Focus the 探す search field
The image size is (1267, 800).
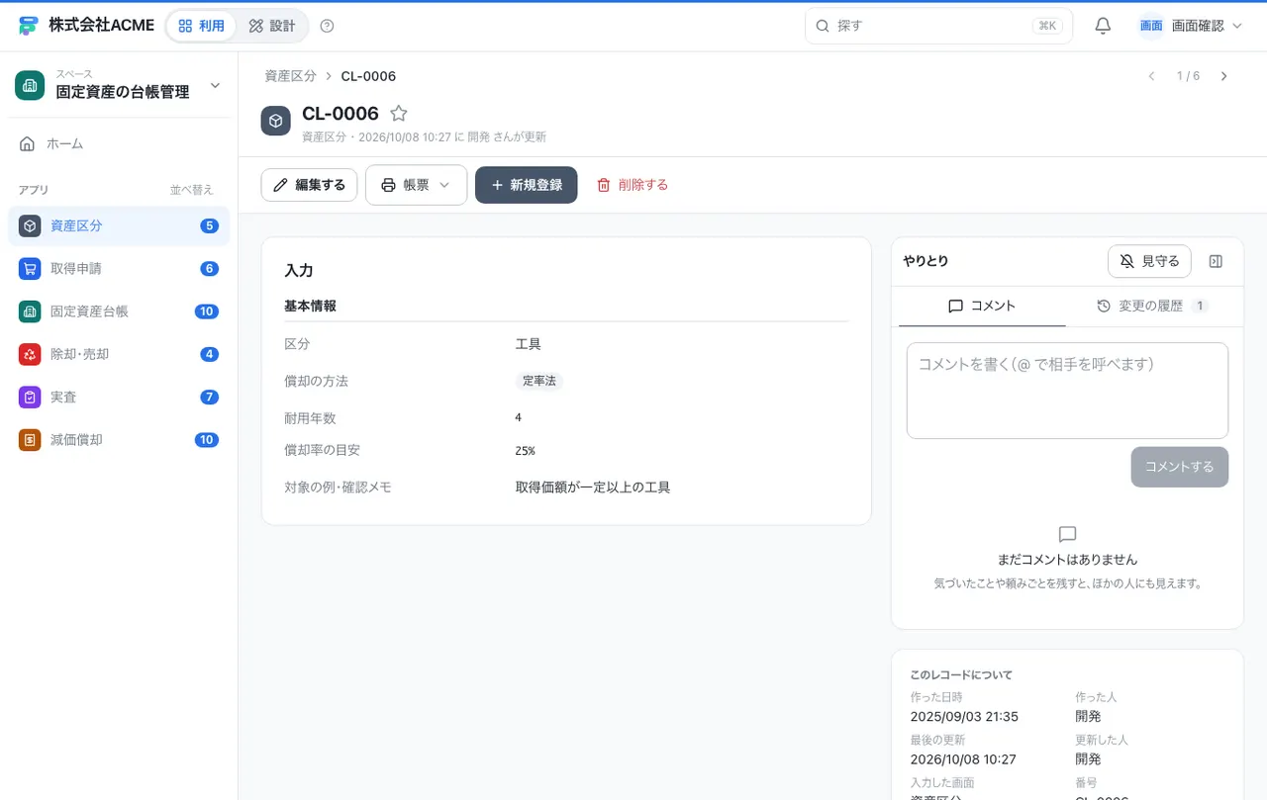pyautogui.click(x=938, y=26)
